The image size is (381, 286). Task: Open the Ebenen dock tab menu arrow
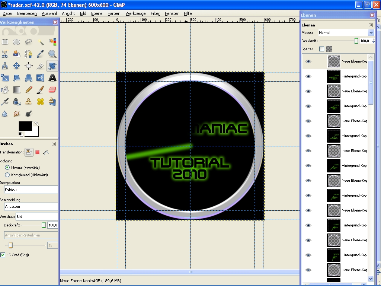pos(371,25)
